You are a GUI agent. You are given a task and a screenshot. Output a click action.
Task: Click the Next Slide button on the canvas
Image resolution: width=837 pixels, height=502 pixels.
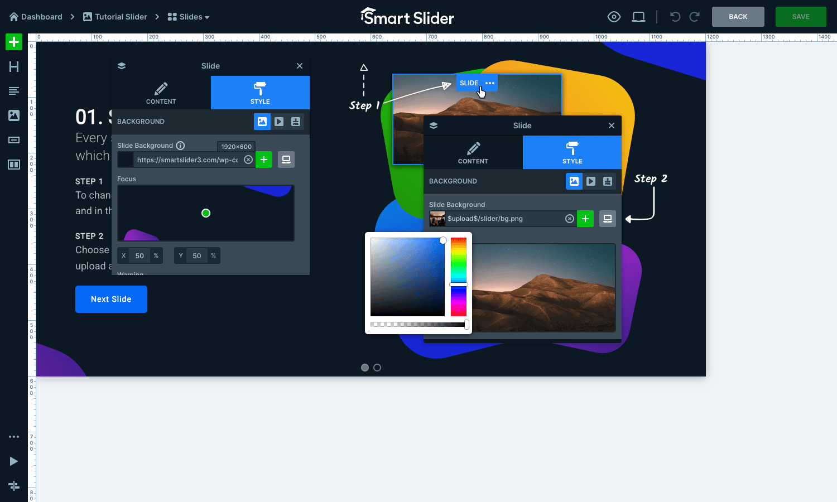click(x=111, y=299)
